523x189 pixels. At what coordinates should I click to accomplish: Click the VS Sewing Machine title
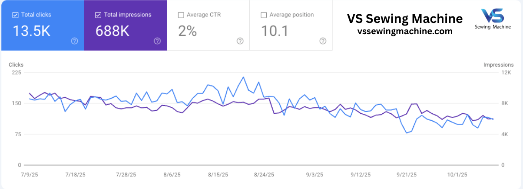(x=404, y=19)
